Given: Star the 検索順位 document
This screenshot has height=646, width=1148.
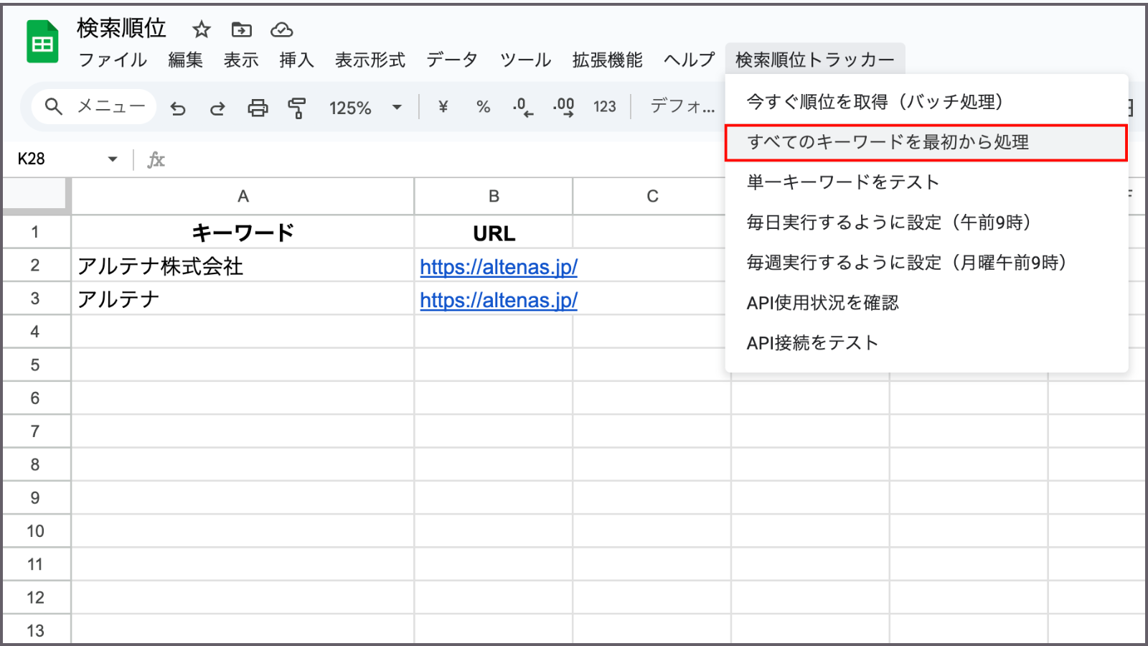Looking at the screenshot, I should click(x=202, y=29).
